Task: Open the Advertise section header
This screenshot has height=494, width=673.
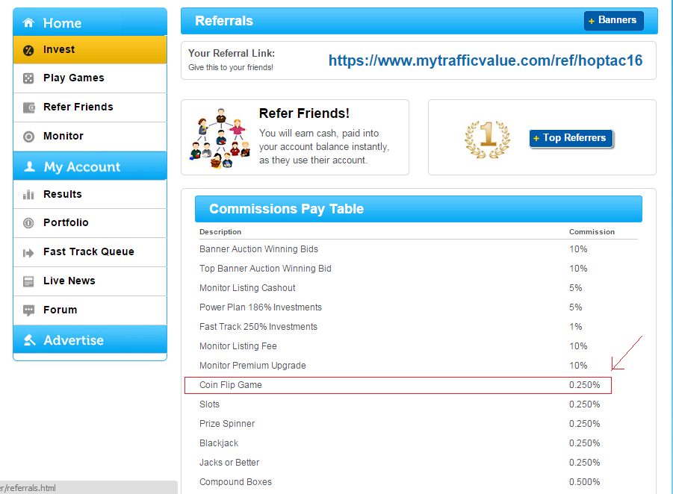Action: point(90,340)
